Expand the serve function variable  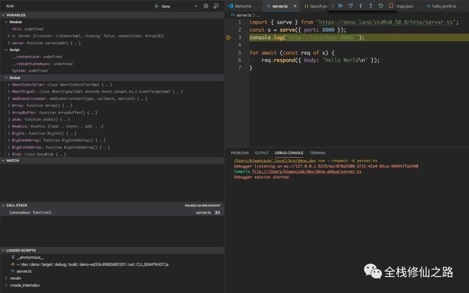point(9,43)
